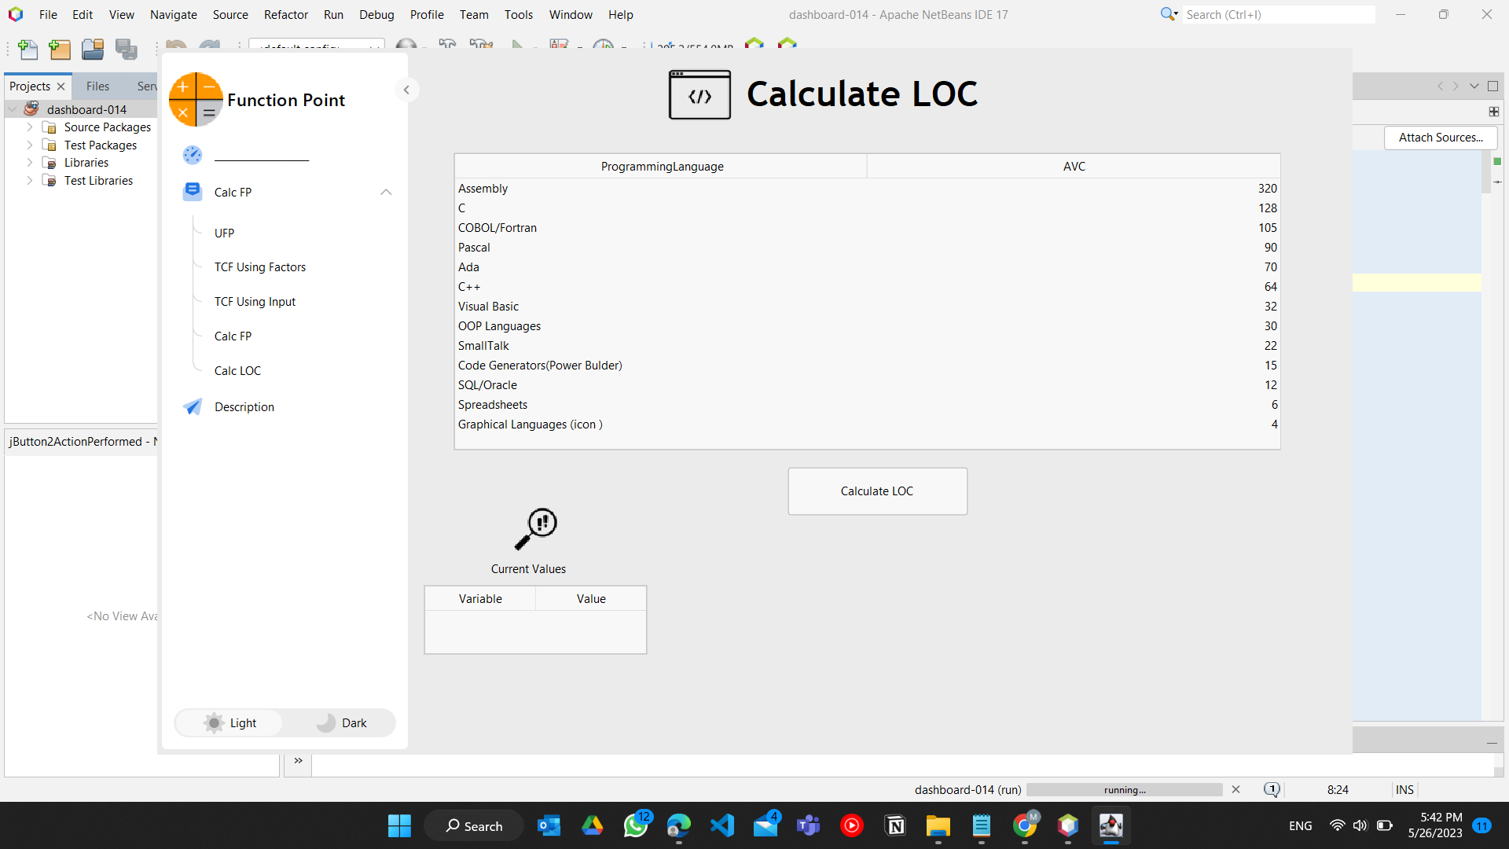The width and height of the screenshot is (1509, 849).
Task: Switch to Dark theme
Action: tap(342, 722)
